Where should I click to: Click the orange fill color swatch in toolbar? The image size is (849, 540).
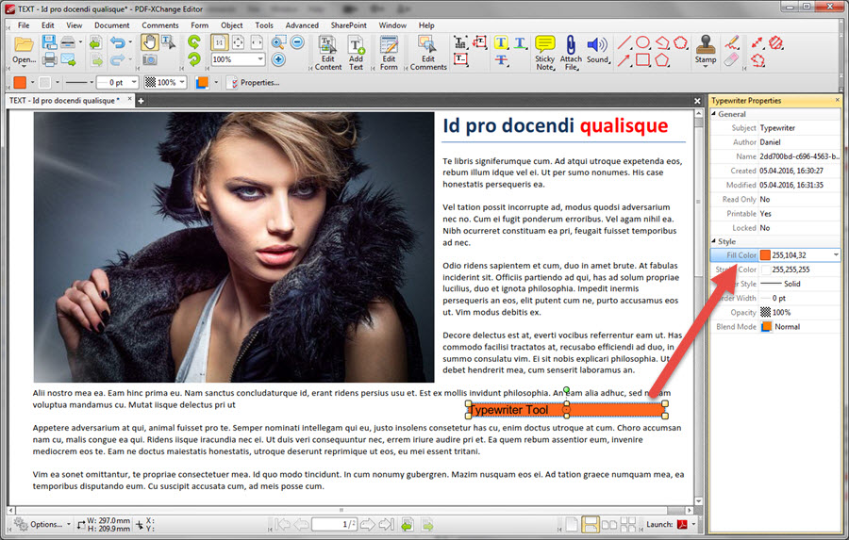click(20, 82)
